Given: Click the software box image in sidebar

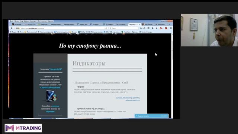Looking at the screenshot, I should (x=51, y=96).
